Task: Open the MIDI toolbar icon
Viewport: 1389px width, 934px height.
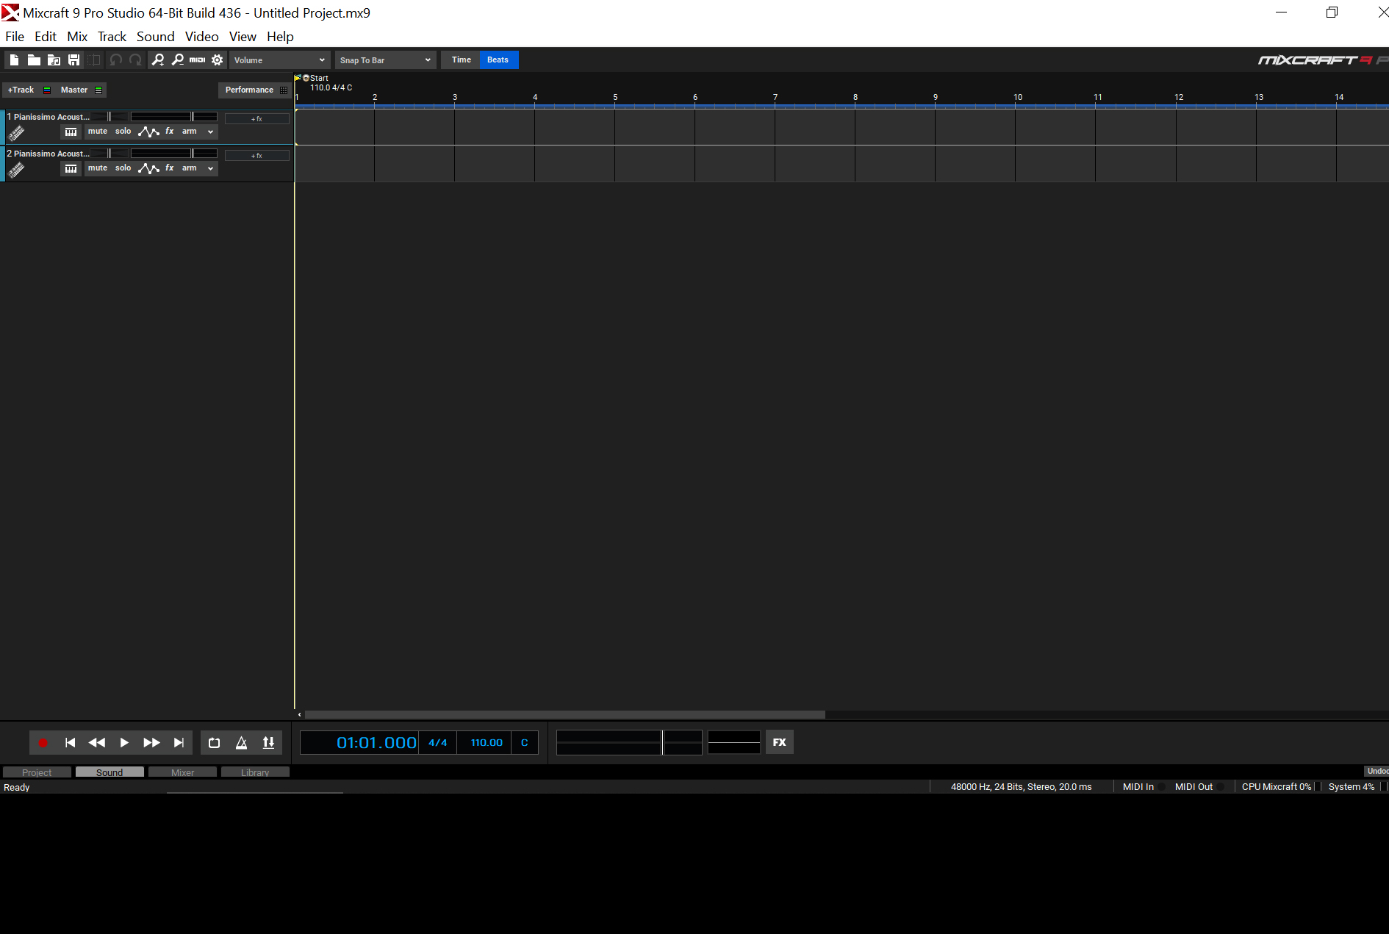Action: [197, 60]
